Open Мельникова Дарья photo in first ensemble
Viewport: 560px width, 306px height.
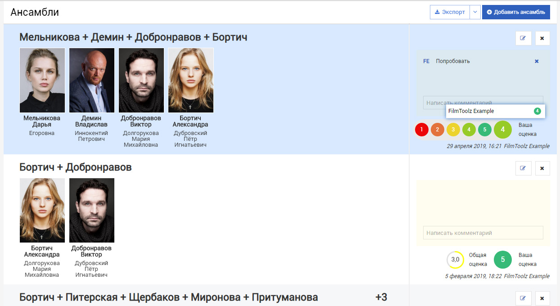pyautogui.click(x=42, y=80)
